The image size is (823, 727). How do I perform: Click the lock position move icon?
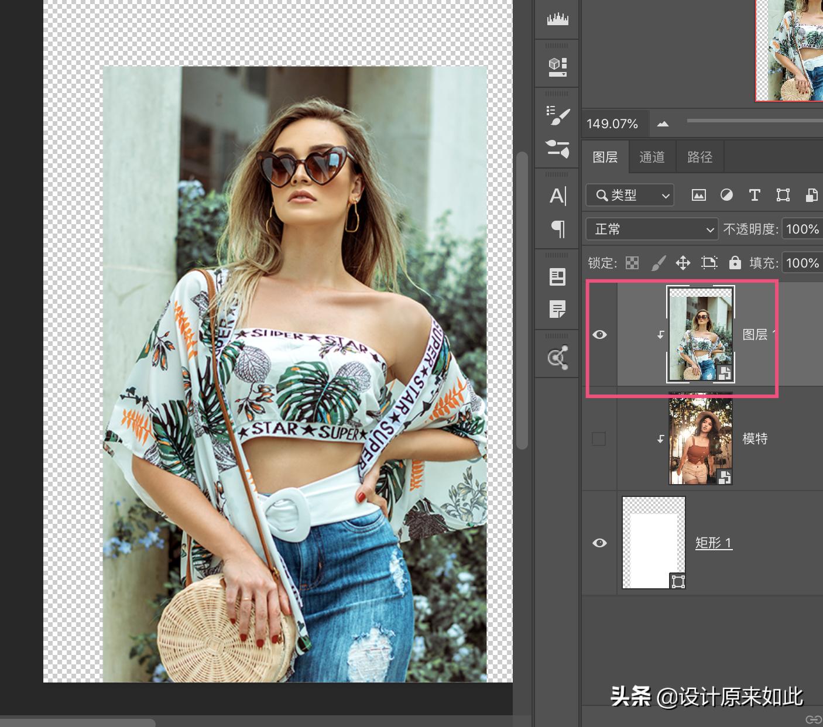point(683,263)
